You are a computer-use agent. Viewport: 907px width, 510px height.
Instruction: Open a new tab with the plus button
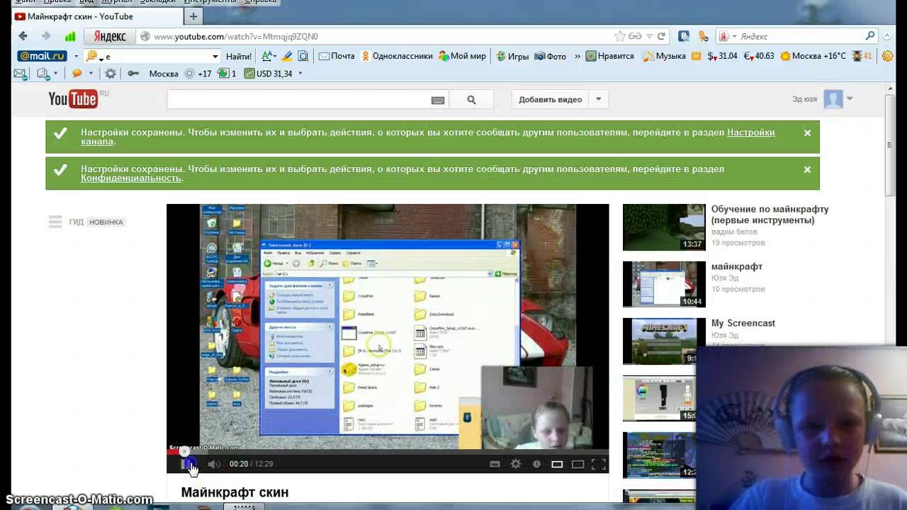click(x=193, y=16)
